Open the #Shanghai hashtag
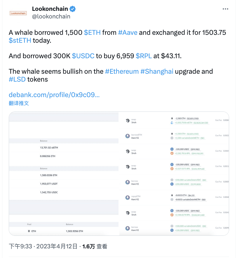 [x=157, y=71]
